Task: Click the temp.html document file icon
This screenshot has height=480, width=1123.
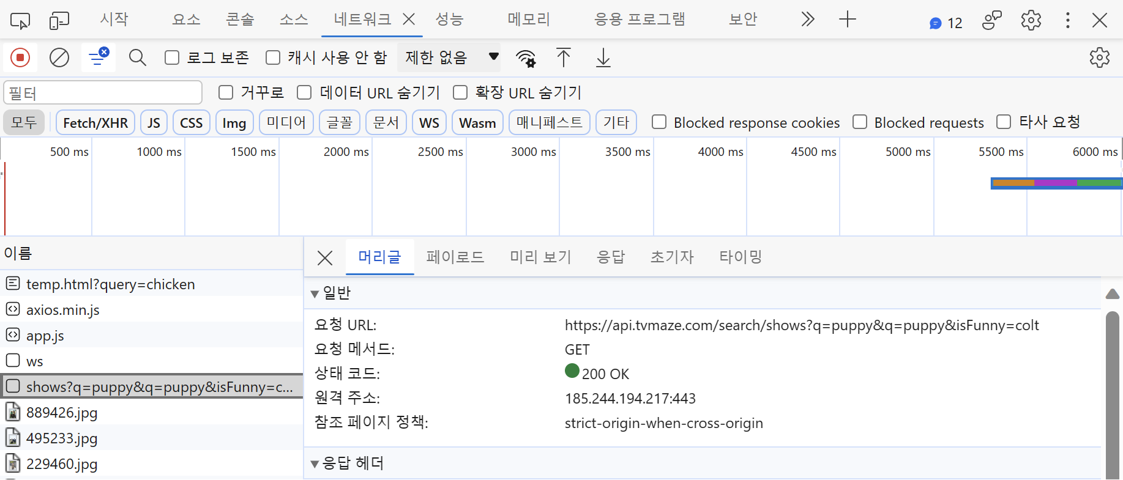Action: 13,284
